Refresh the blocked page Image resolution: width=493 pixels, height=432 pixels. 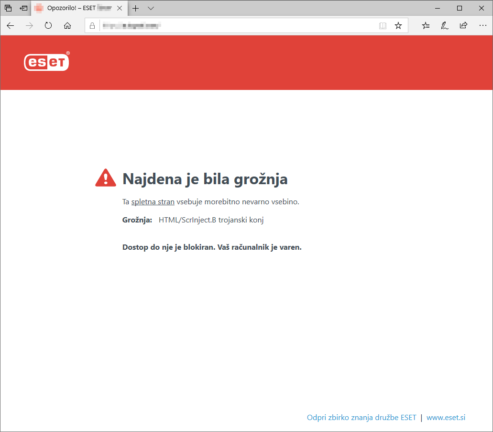click(x=48, y=26)
